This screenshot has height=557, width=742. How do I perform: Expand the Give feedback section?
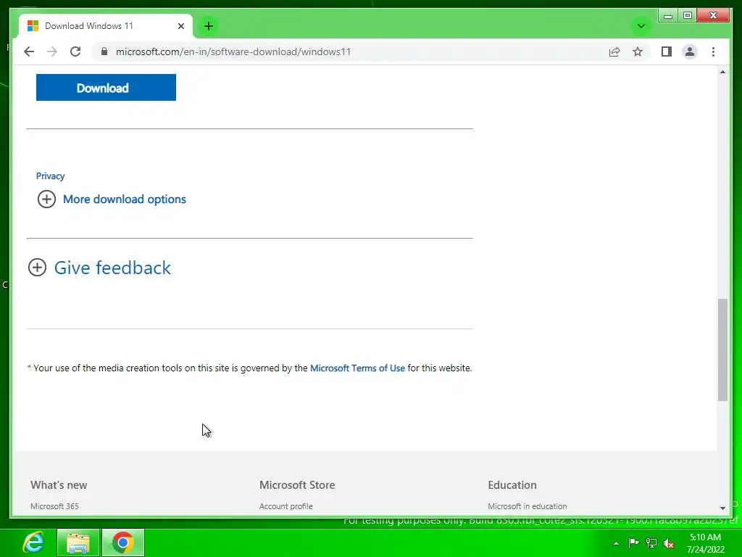click(99, 268)
